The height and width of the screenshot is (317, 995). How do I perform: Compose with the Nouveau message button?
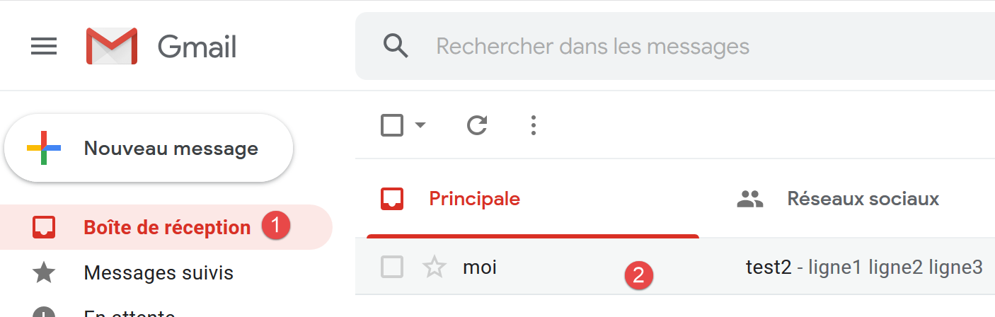point(149,149)
